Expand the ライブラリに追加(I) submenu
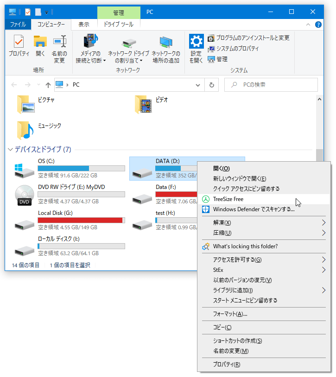336x377 pixels. (x=264, y=290)
